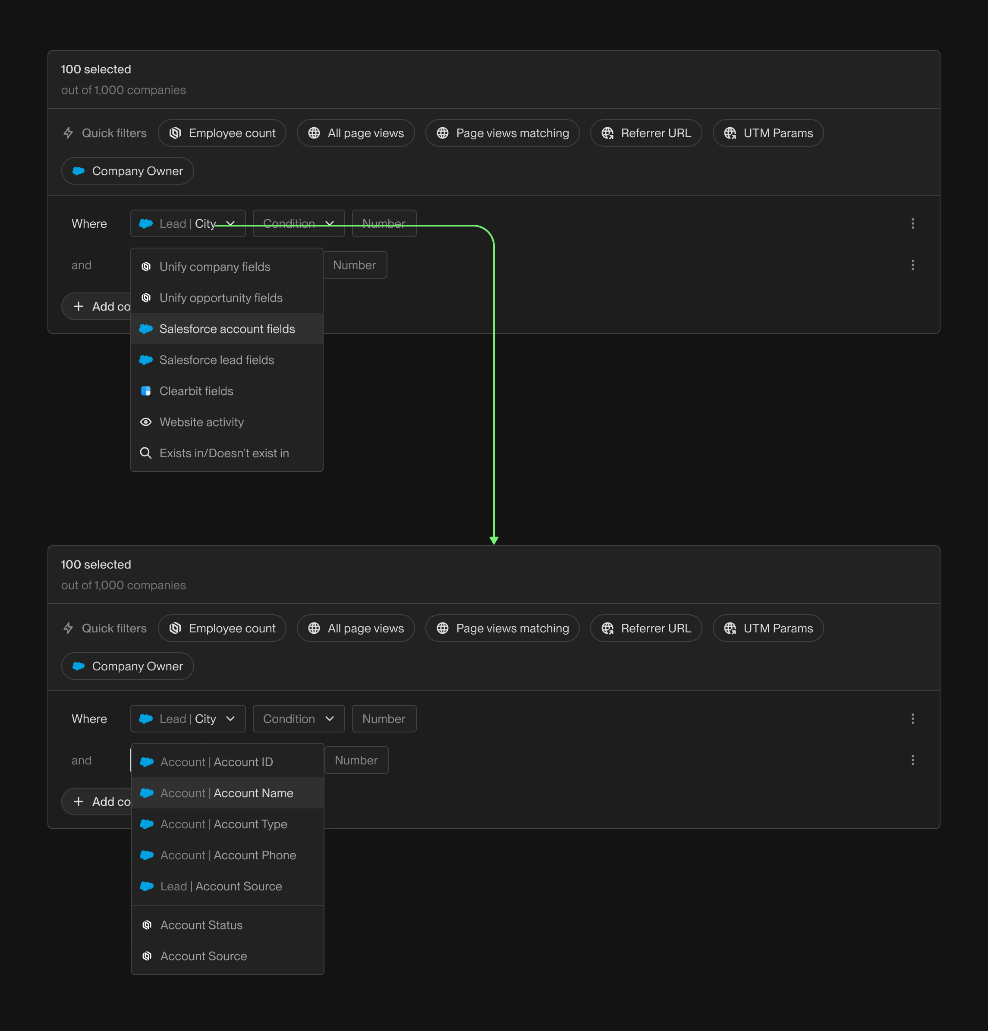Choose Salesforce account fields menu entry
The height and width of the screenshot is (1031, 988).
pos(227,329)
